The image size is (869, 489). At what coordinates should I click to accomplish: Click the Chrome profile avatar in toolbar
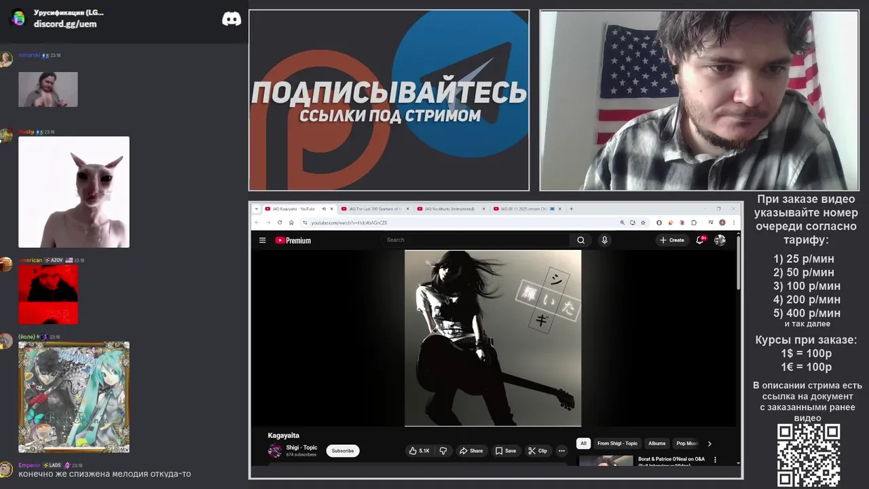pyautogui.click(x=722, y=222)
